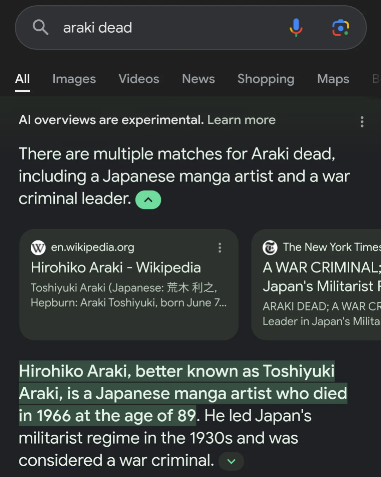Open the Hirohiko Araki Wikipedia result
Image resolution: width=381 pixels, height=477 pixels.
click(116, 267)
